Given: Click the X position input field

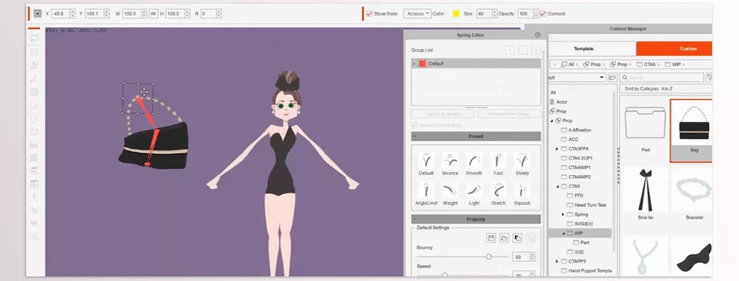Looking at the screenshot, I should (x=60, y=14).
